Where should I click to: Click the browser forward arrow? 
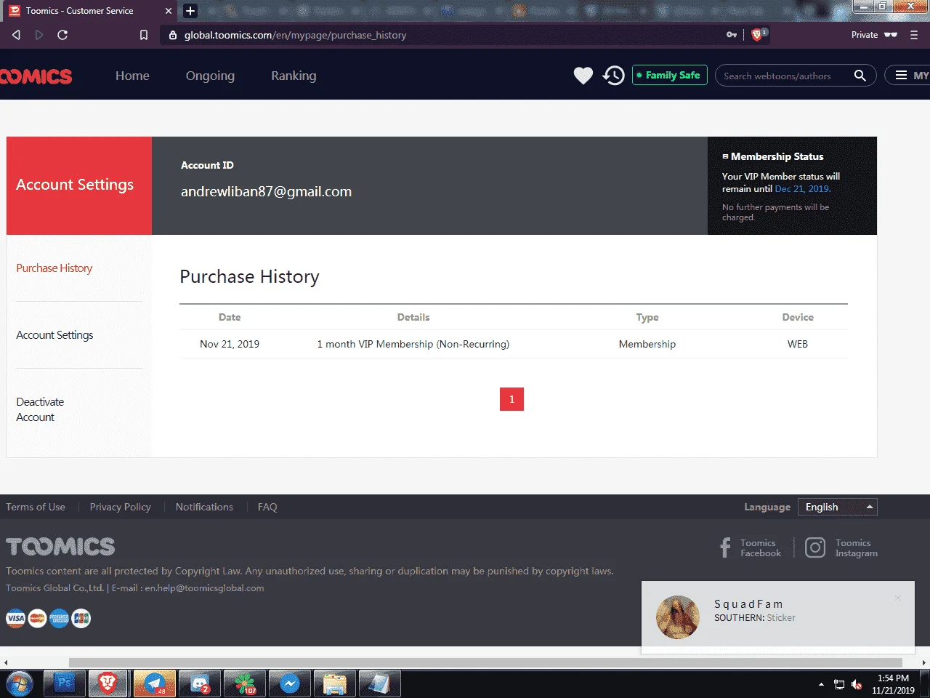[39, 35]
